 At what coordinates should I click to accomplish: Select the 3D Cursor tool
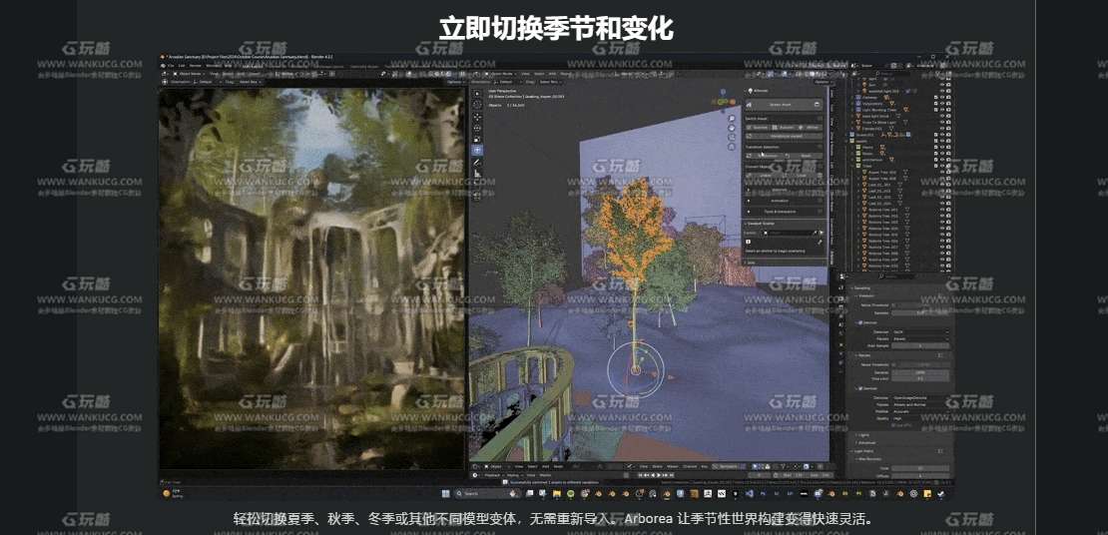pyautogui.click(x=477, y=104)
